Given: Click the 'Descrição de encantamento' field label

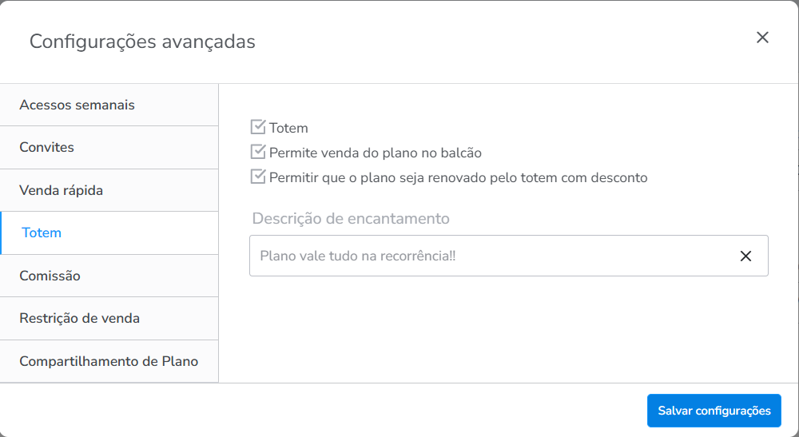Looking at the screenshot, I should [x=351, y=218].
